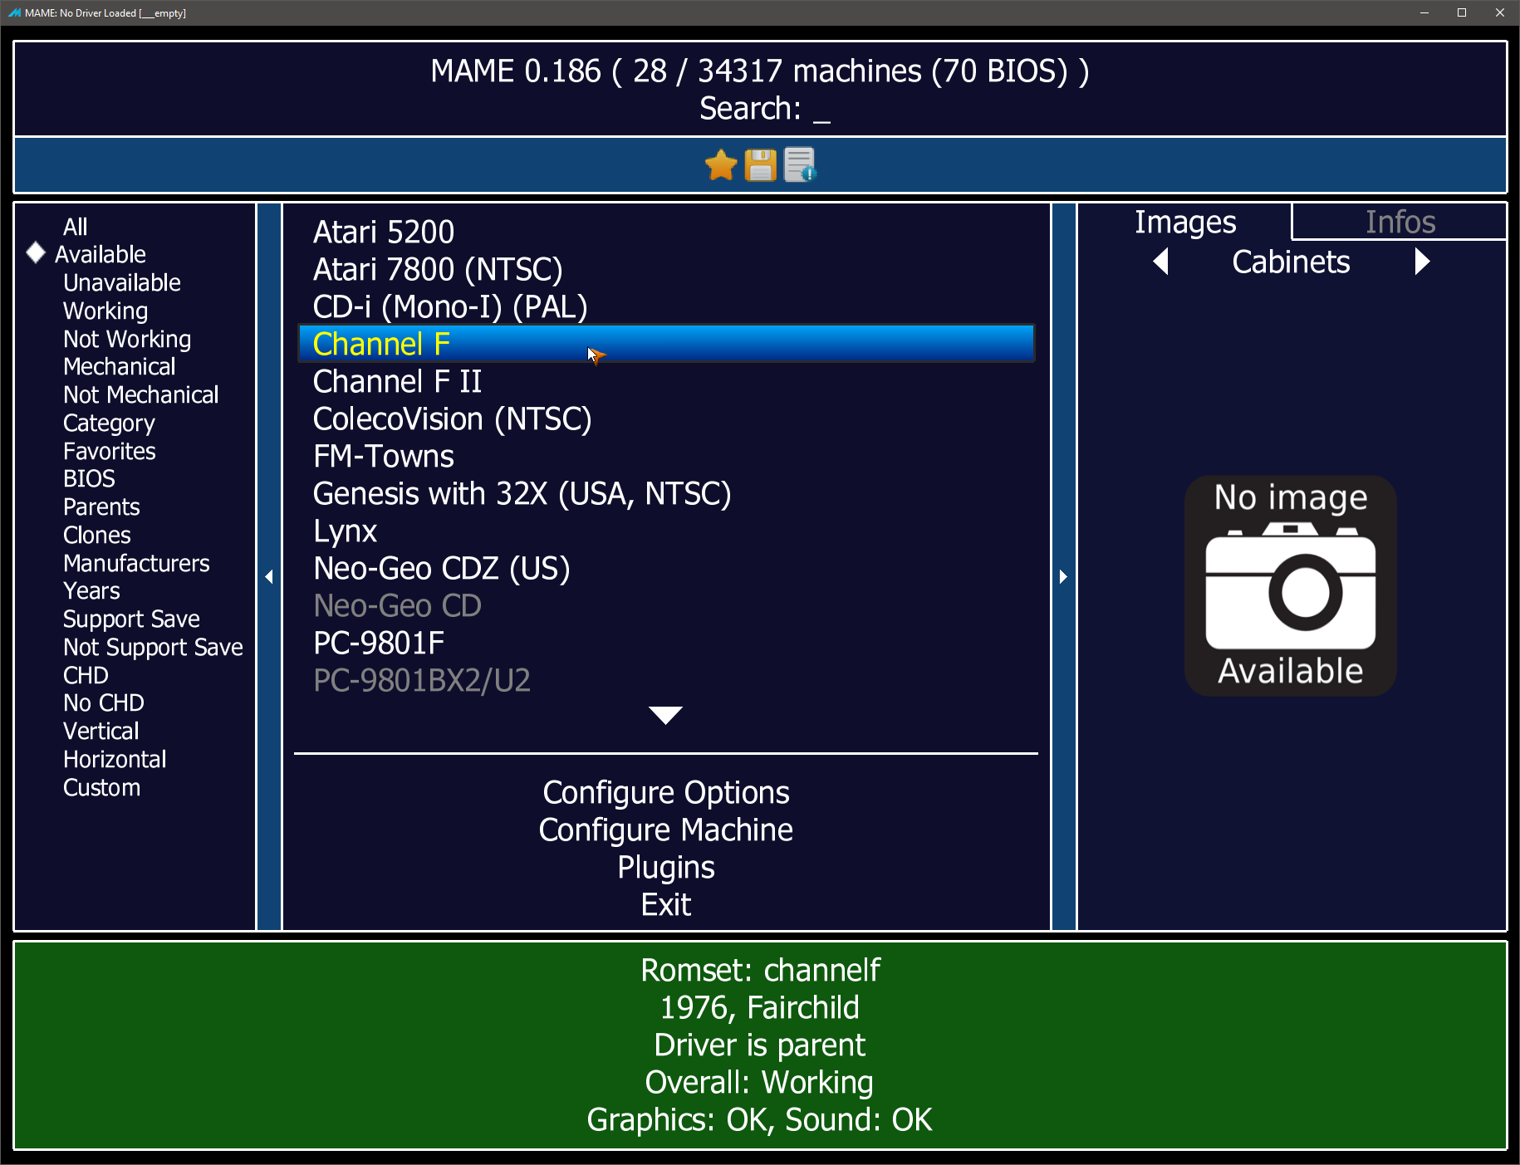
Task: Select the Working filter
Action: click(x=105, y=311)
